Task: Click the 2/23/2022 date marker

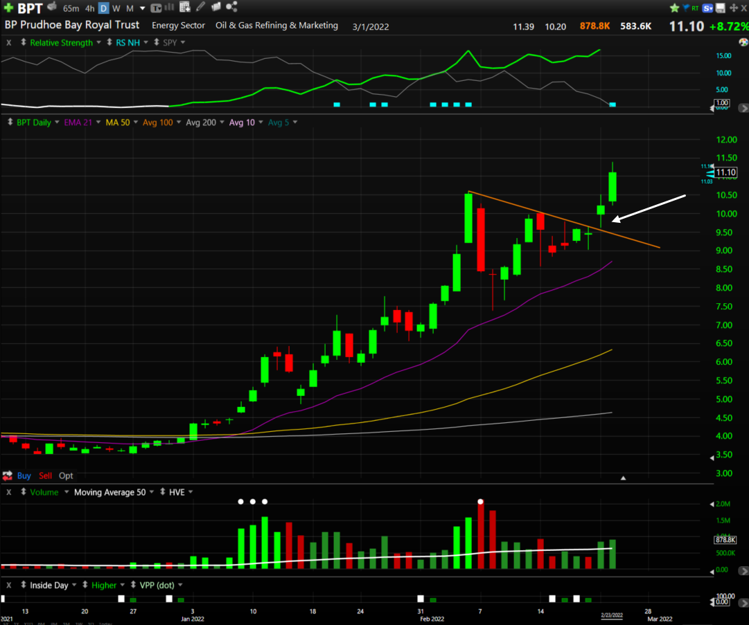Action: pos(612,615)
